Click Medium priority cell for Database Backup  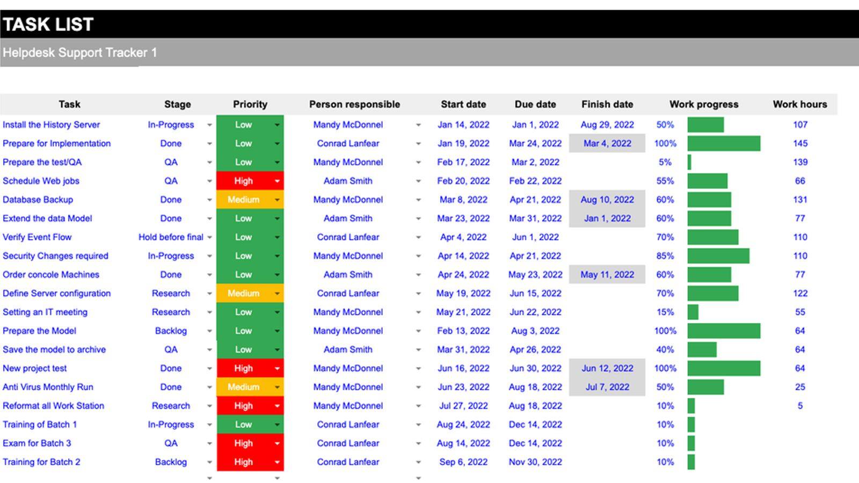coord(250,200)
